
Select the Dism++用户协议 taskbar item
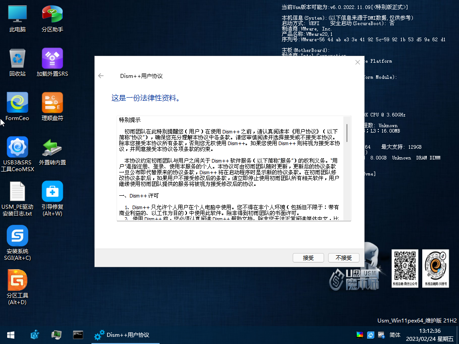pyautogui.click(x=122, y=335)
